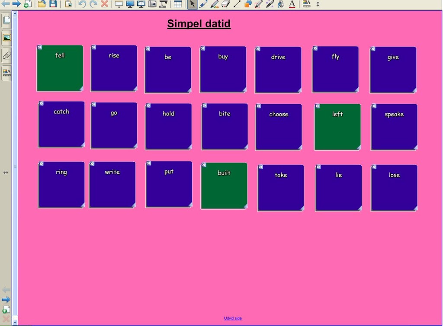Flip the 'choose' card

279,127
